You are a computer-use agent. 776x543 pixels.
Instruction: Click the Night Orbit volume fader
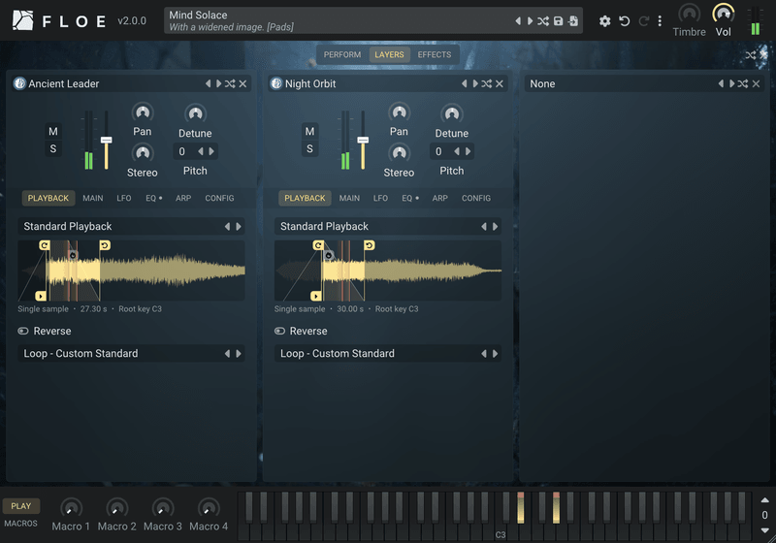click(363, 141)
